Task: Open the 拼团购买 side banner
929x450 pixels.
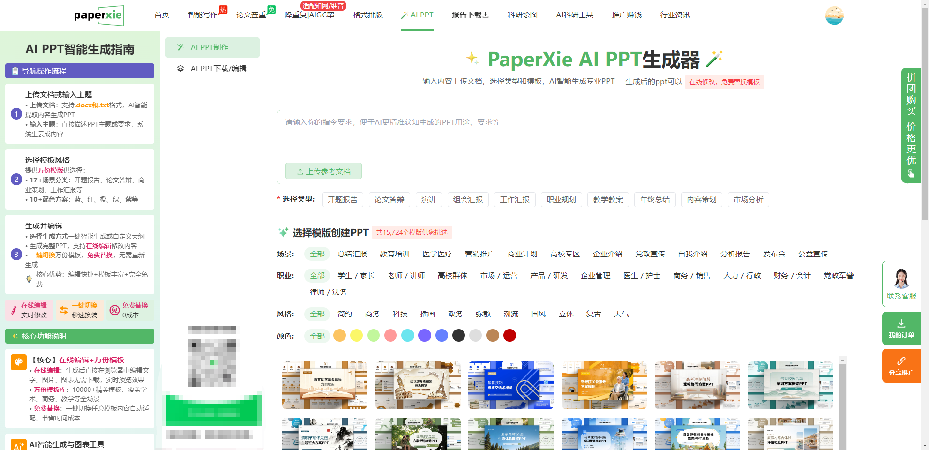Action: pos(911,125)
